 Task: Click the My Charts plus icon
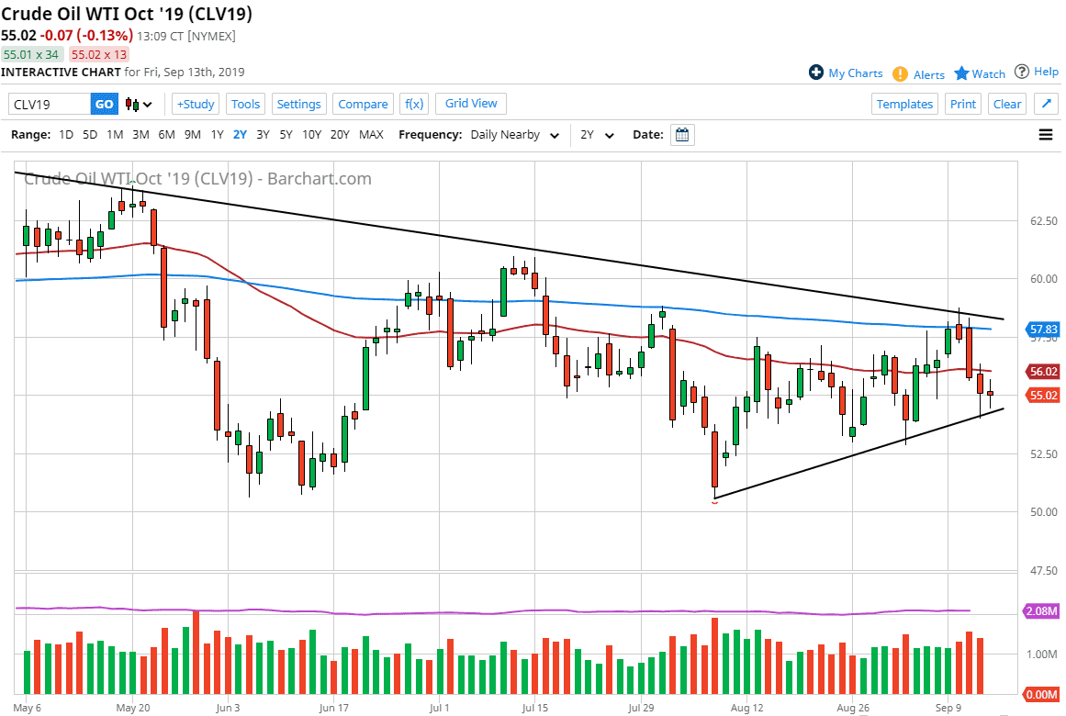click(x=815, y=73)
